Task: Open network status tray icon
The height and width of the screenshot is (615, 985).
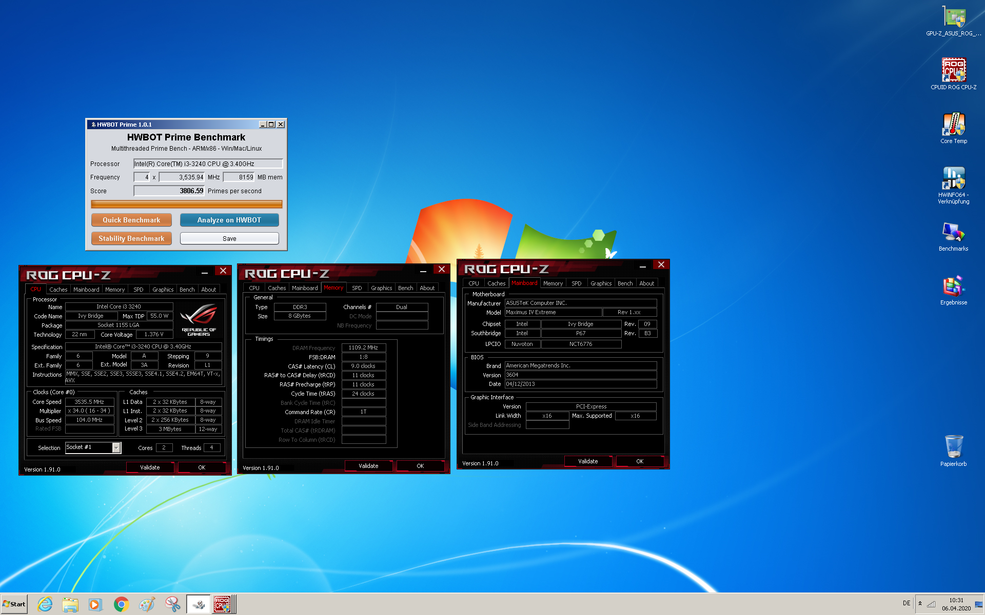Action: [931, 604]
